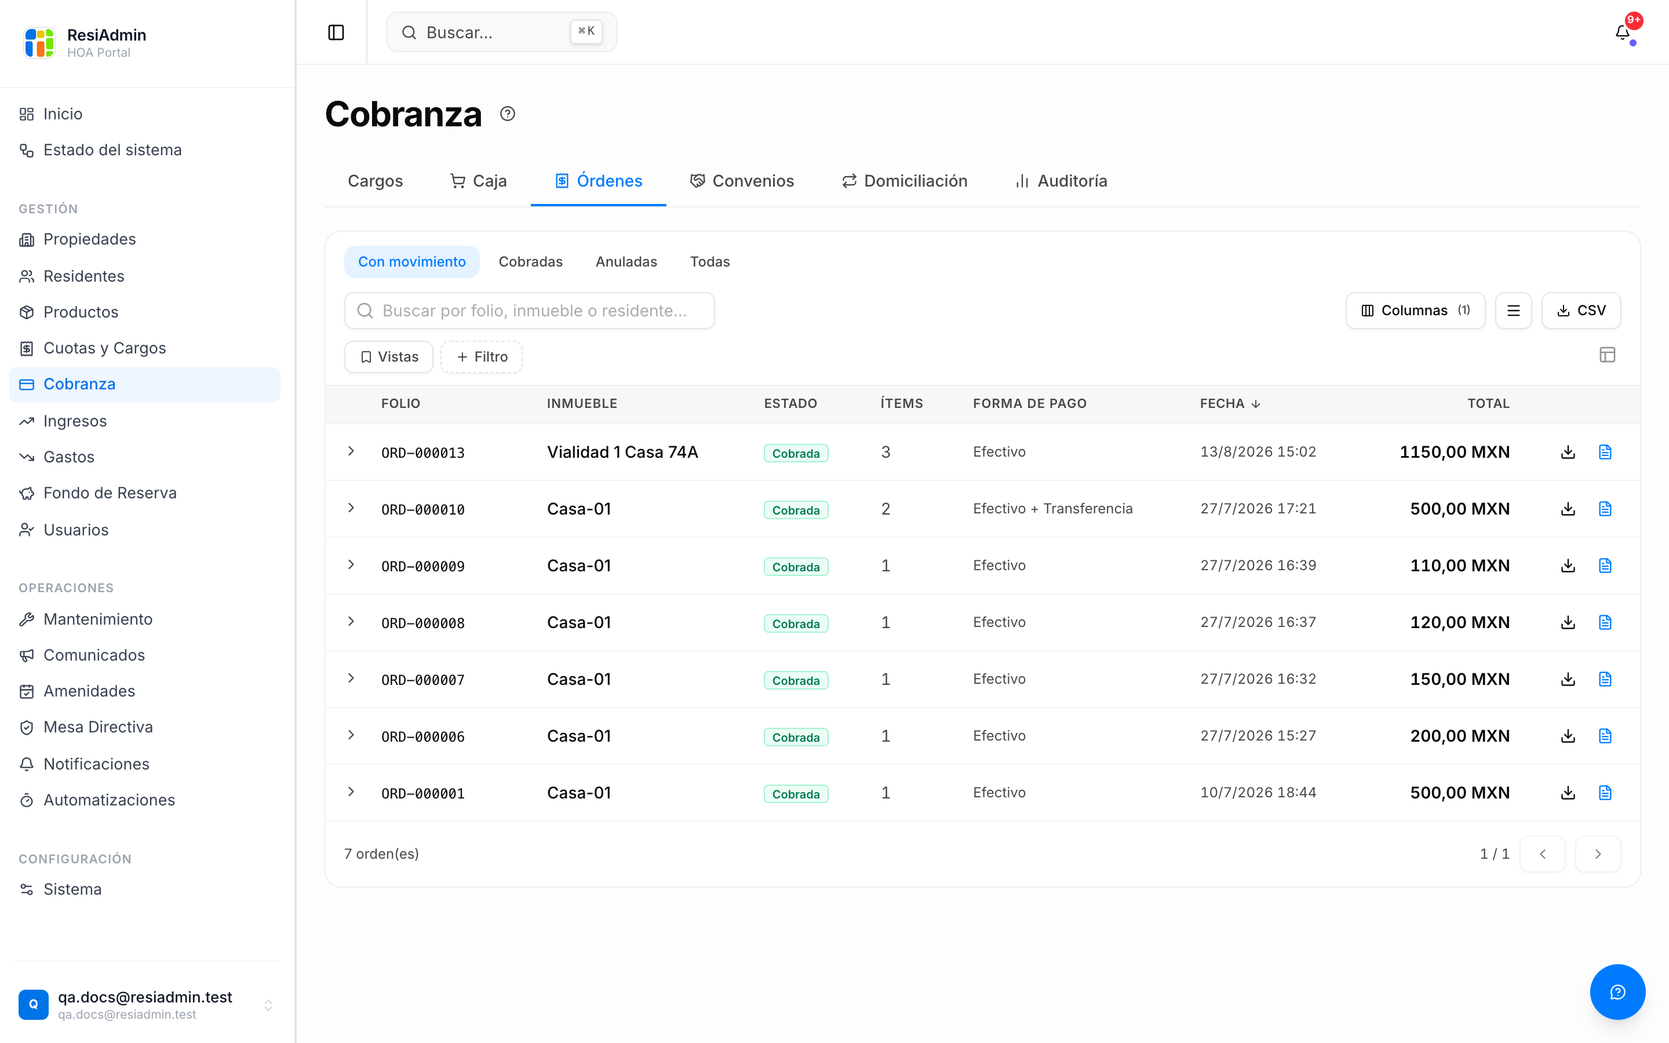
Task: Open Automatizaciones in sidebar
Action: coord(145,800)
